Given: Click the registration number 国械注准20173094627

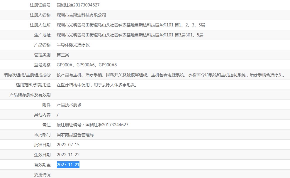Looking at the screenshot, I should click(x=78, y=5).
